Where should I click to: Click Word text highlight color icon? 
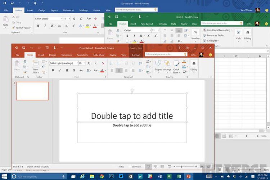pyautogui.click(x=87, y=26)
